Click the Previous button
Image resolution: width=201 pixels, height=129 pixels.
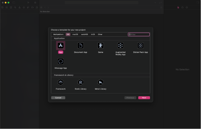click(130, 98)
